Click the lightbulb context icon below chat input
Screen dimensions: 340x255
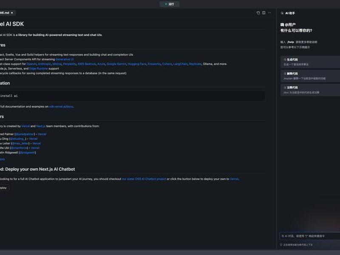(x=281, y=245)
